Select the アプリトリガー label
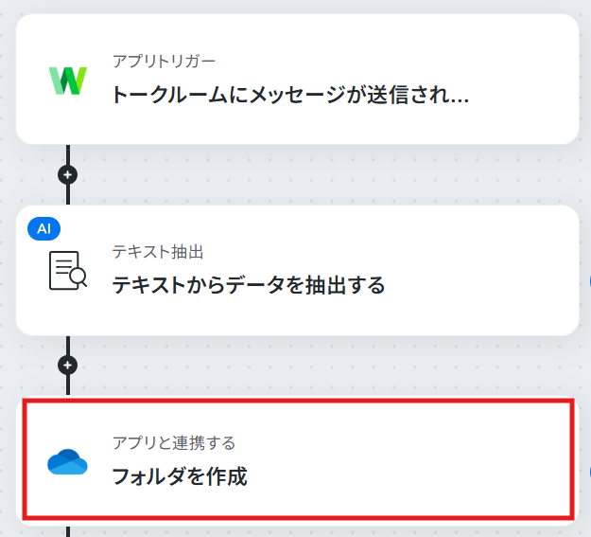 point(164,62)
